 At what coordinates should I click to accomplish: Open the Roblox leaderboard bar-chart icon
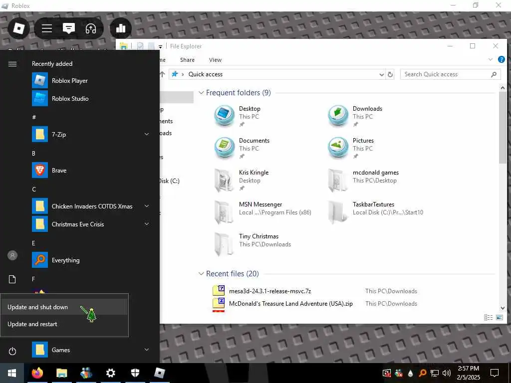click(x=121, y=28)
